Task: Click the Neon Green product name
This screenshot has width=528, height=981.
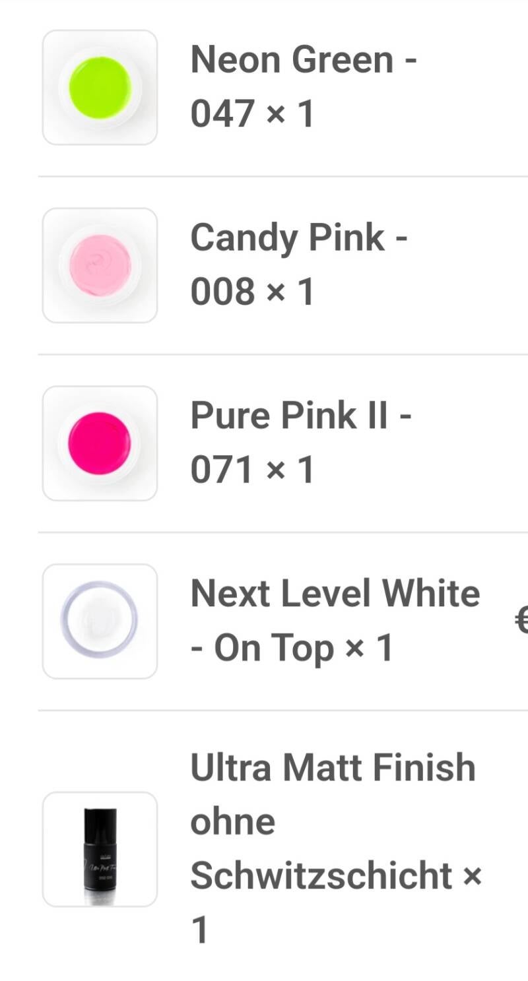Action: (x=293, y=60)
